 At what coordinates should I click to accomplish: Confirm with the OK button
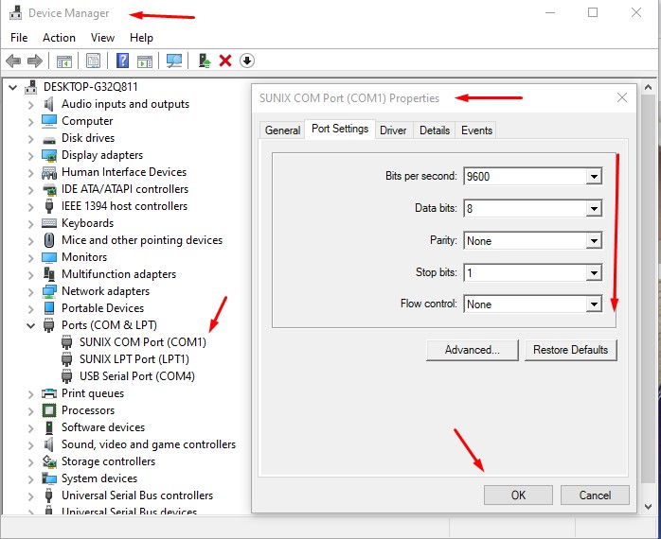coord(518,495)
